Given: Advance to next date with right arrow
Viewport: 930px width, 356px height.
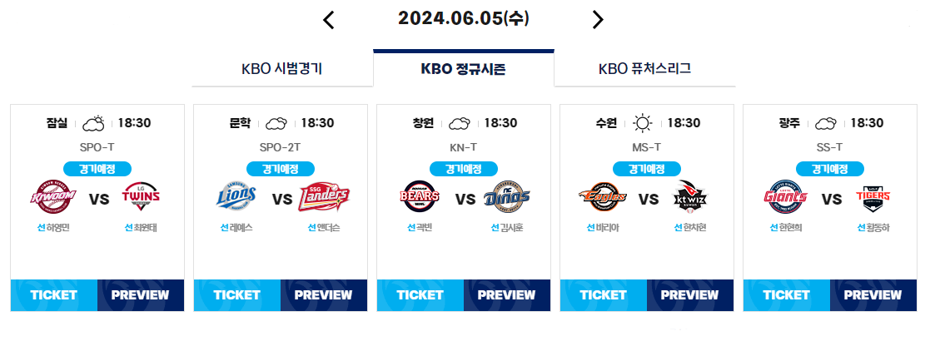Looking at the screenshot, I should (x=598, y=20).
